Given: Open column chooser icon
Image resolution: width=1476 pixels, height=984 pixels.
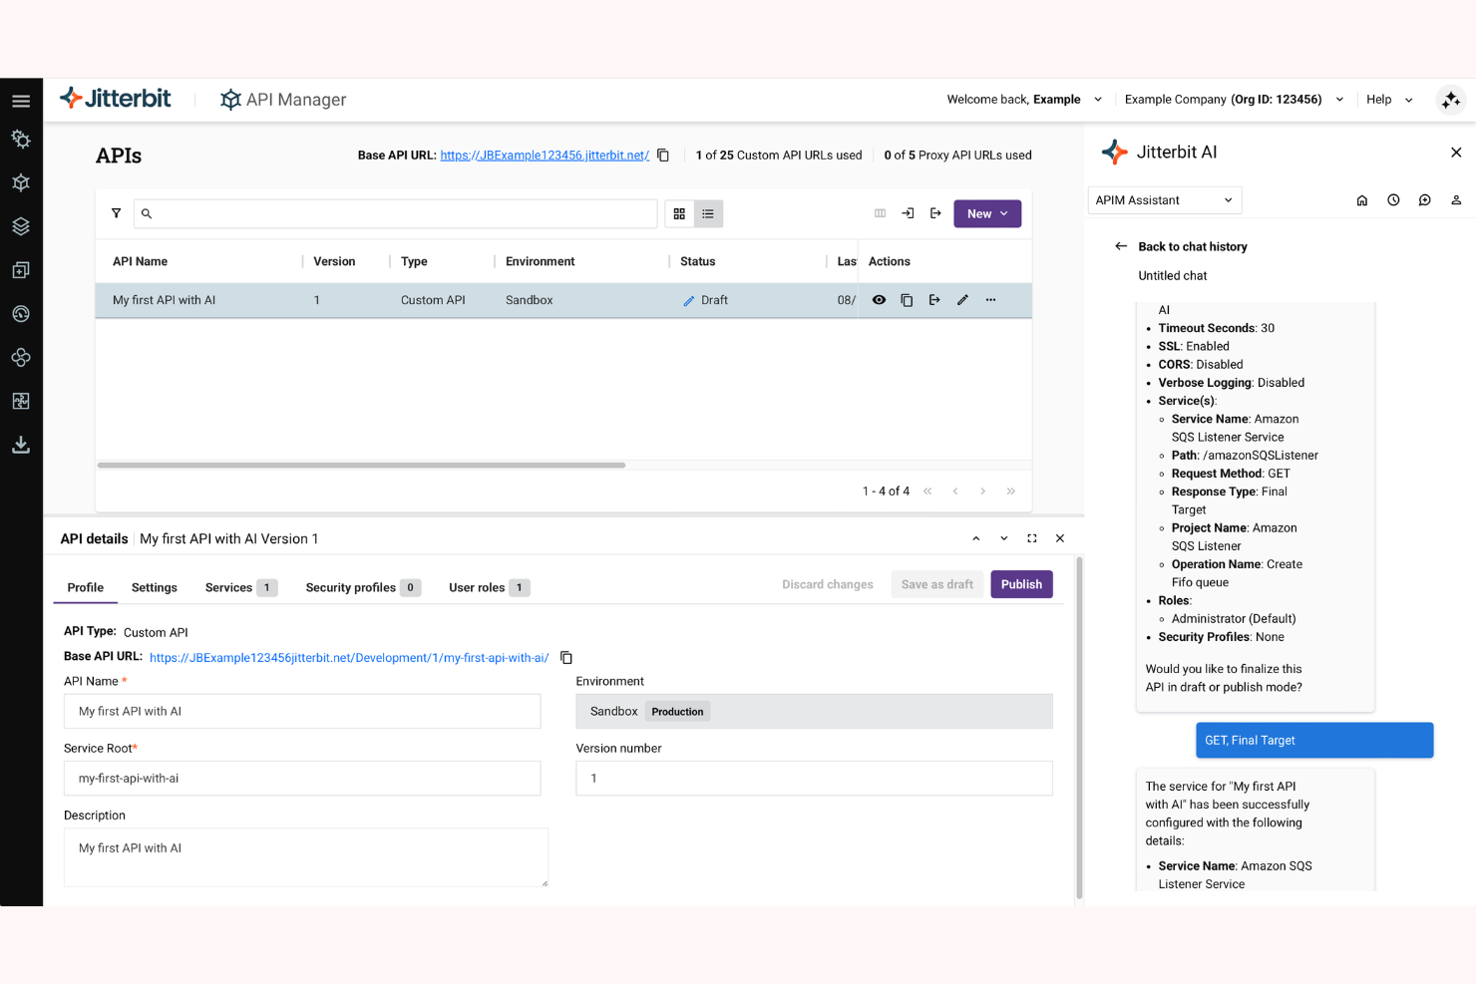Looking at the screenshot, I should coord(880,213).
